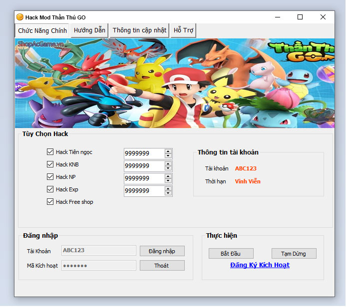Decrease the Hack NP value with down arrow
The image size is (346, 307).
pyautogui.click(x=168, y=180)
